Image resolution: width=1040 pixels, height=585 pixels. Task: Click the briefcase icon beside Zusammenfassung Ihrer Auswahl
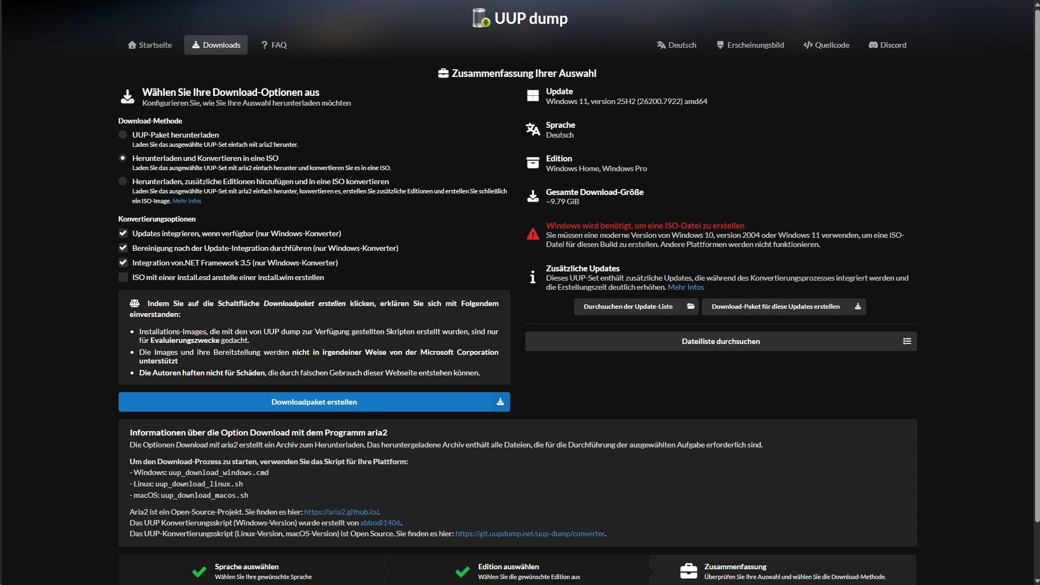point(444,73)
